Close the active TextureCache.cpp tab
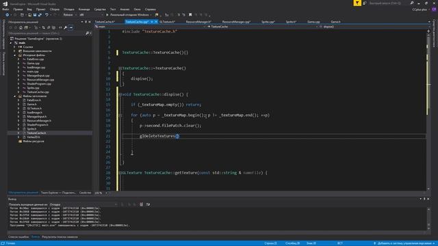438x246 pixels. tap(156, 22)
